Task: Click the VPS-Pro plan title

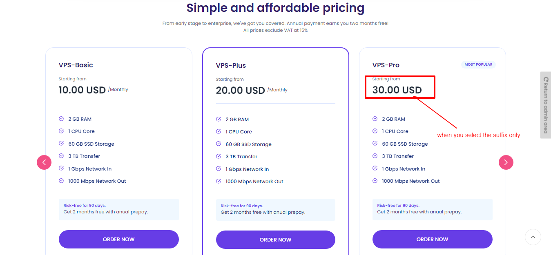Action: tap(386, 65)
